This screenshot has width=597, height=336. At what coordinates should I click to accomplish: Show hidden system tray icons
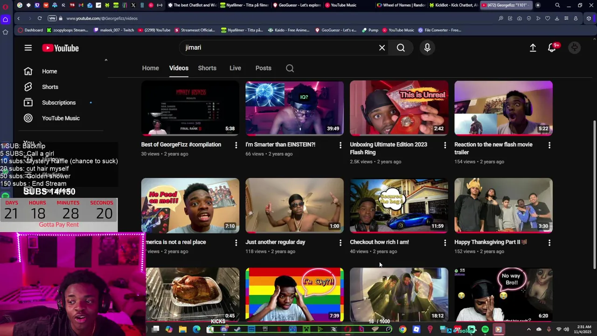[528, 329]
